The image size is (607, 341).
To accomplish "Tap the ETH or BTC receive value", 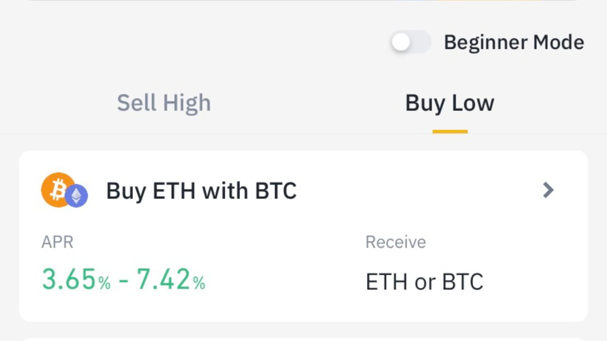I will tap(424, 281).
